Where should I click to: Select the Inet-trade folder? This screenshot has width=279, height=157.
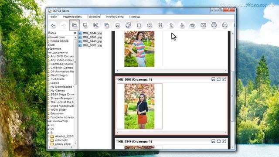pos(57,79)
